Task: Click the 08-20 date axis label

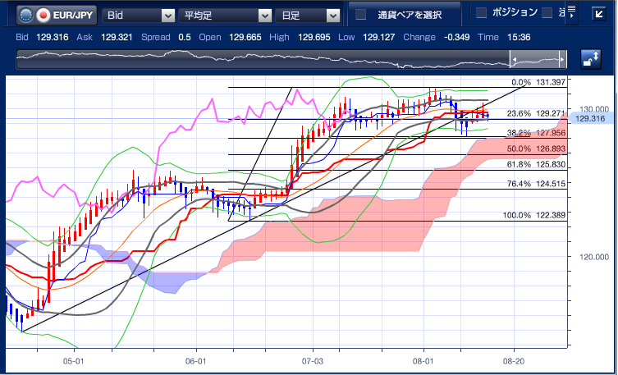Action: 514,362
